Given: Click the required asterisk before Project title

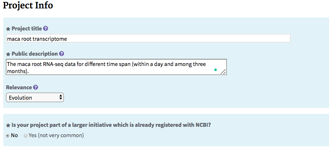Looking at the screenshot, I should (8, 29).
